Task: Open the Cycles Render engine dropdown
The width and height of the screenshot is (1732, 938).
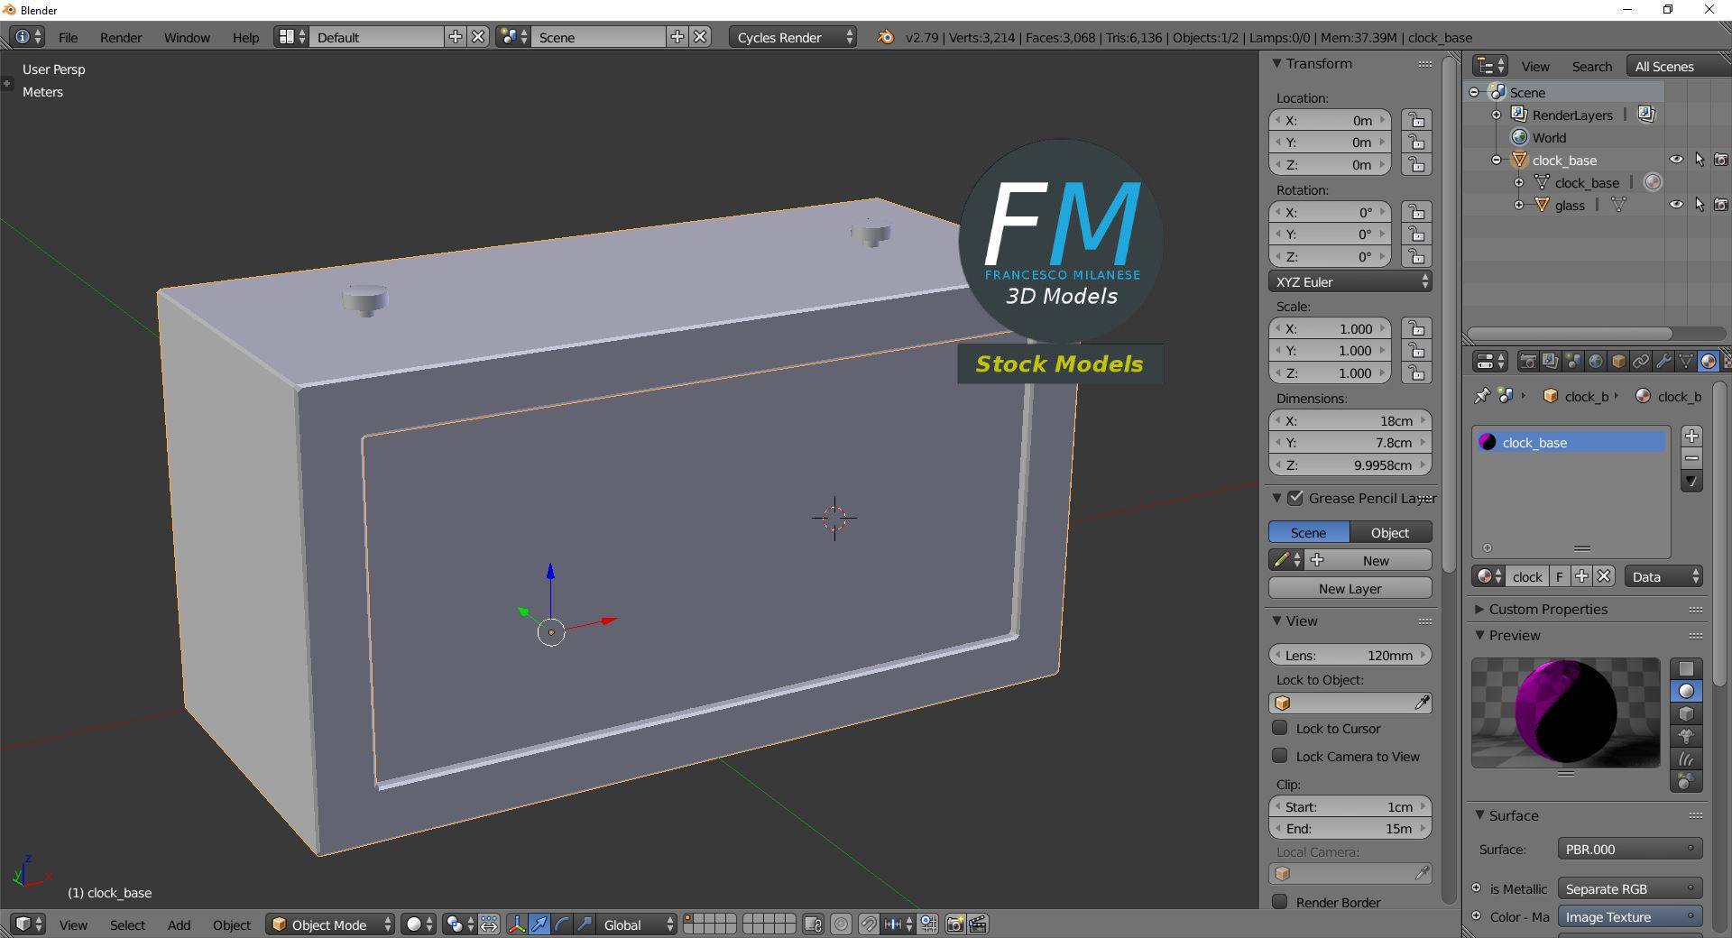Action: pyautogui.click(x=793, y=37)
